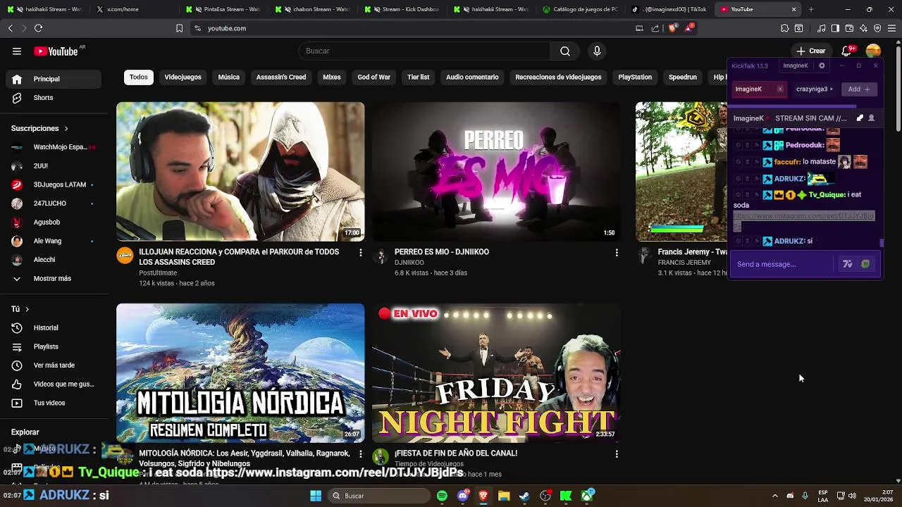Show hidden system tray icons chevron
Image resolution: width=902 pixels, height=507 pixels.
[x=774, y=496]
